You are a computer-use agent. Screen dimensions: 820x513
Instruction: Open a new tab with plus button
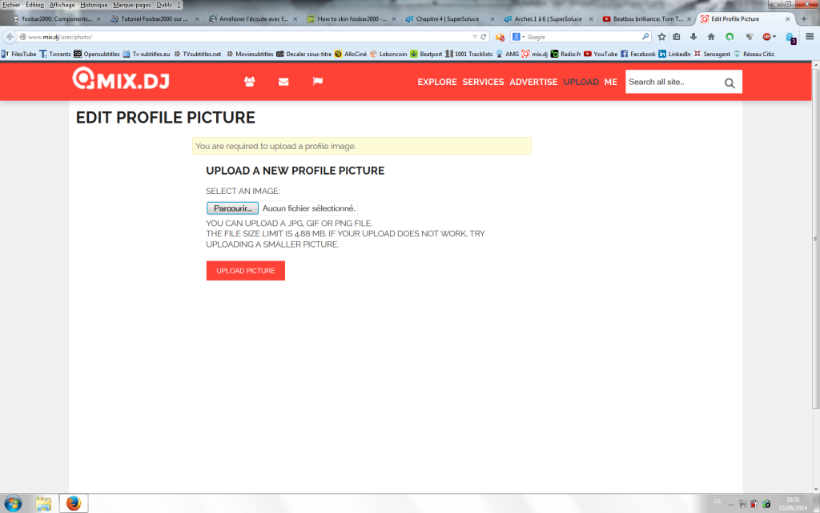(x=804, y=19)
